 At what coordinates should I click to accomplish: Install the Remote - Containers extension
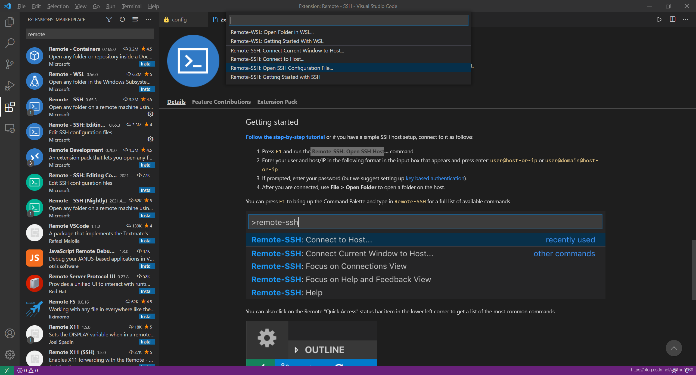point(147,64)
